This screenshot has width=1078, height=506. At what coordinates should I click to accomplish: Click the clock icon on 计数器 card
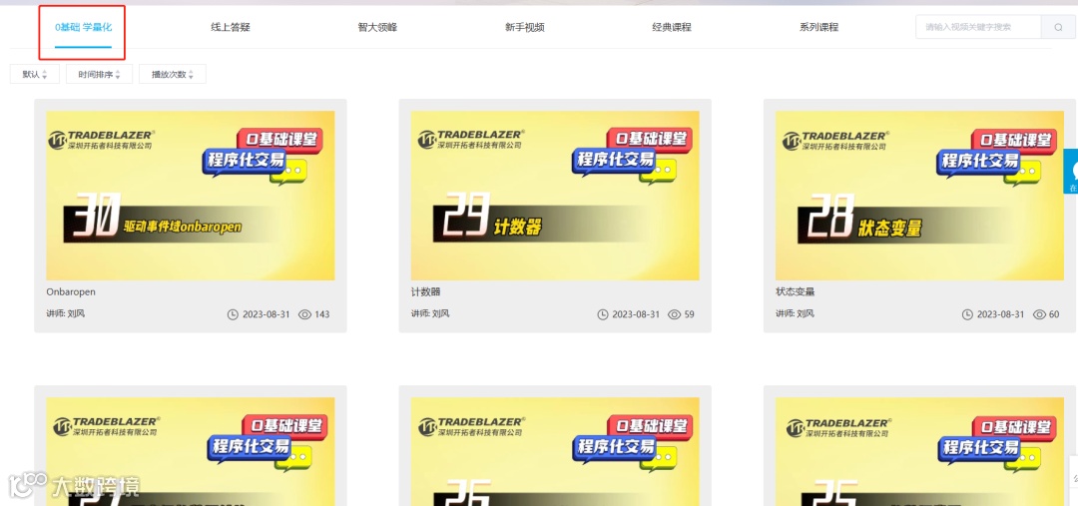pyautogui.click(x=603, y=314)
